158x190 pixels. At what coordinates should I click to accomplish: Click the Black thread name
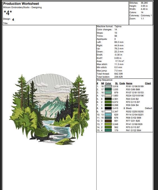[129, 108]
